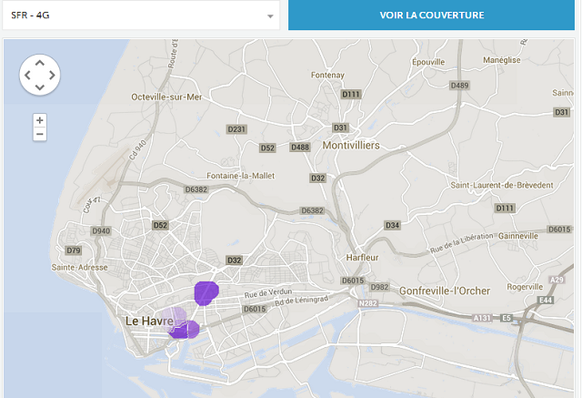Image resolution: width=582 pixels, height=398 pixels.
Task: Click the Gonfreville-l'Orcher place name
Action: click(445, 291)
